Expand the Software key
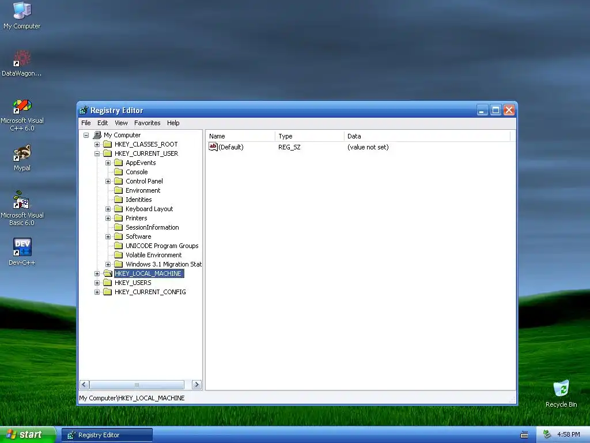 click(x=108, y=236)
